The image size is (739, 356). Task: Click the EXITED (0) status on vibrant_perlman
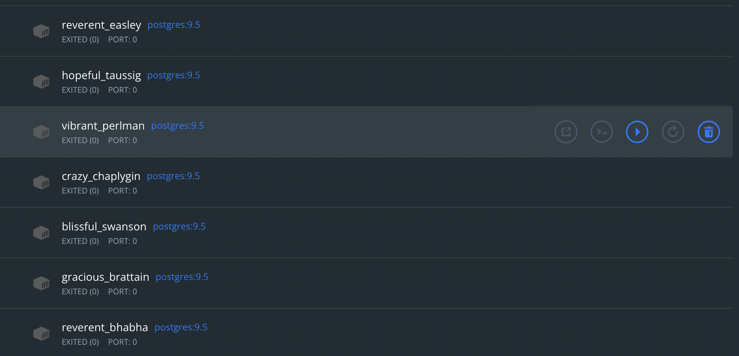[80, 140]
